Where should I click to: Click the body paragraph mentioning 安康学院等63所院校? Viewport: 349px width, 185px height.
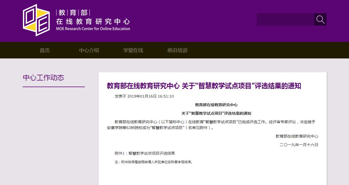[212, 125]
